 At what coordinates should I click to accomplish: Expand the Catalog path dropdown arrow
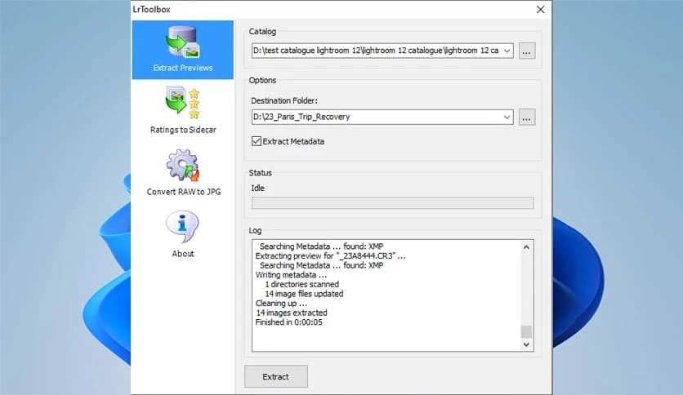507,51
